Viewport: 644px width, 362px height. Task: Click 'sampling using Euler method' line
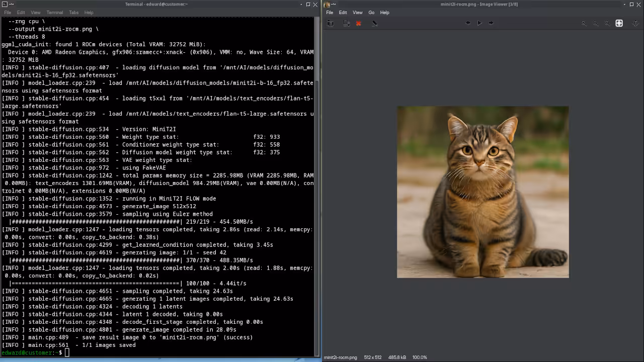point(107,214)
